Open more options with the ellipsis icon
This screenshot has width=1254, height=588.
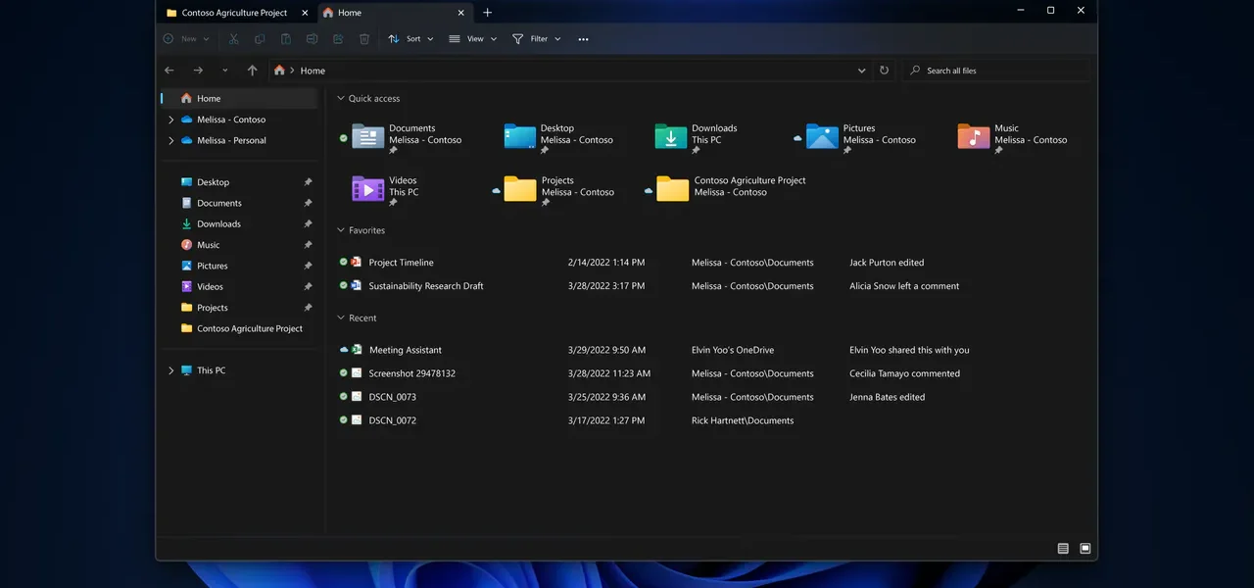coord(583,38)
